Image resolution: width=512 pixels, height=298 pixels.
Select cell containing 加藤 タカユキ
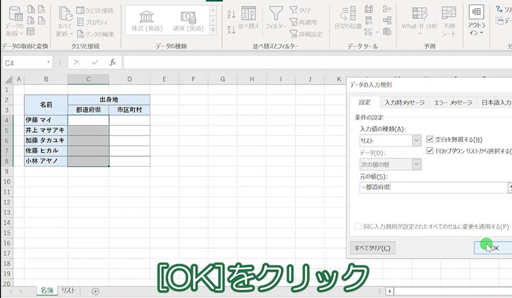[x=46, y=140]
